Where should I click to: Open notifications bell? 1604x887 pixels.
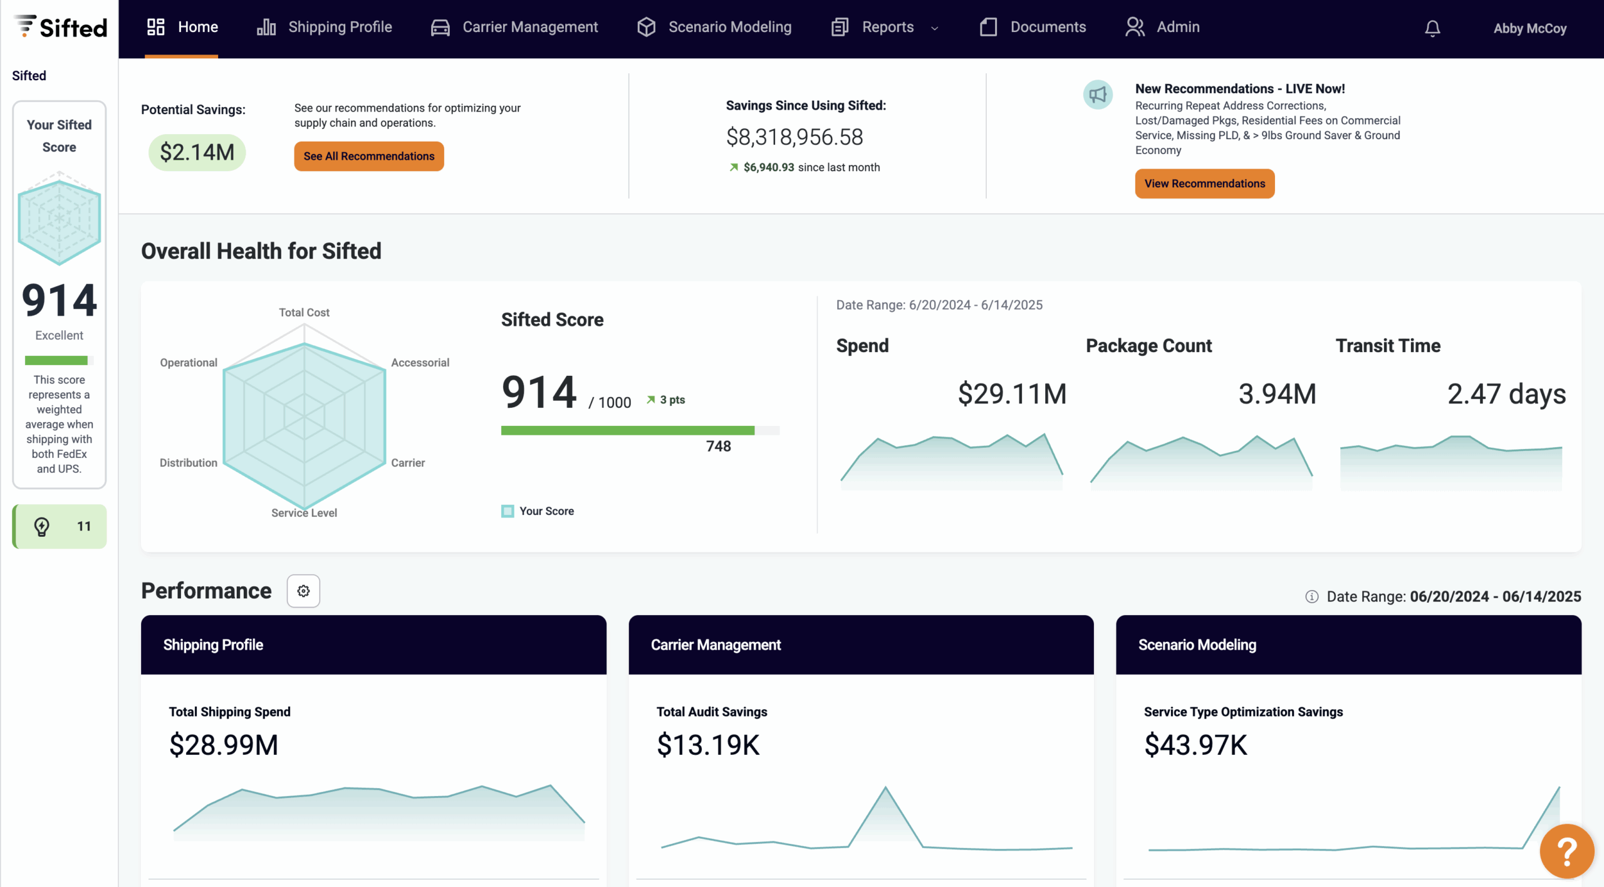point(1432,28)
